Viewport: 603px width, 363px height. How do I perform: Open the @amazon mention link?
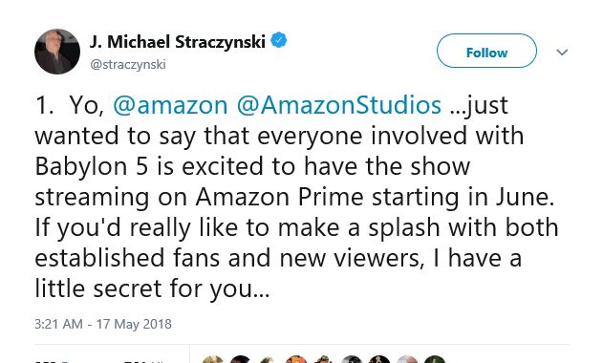coord(170,105)
